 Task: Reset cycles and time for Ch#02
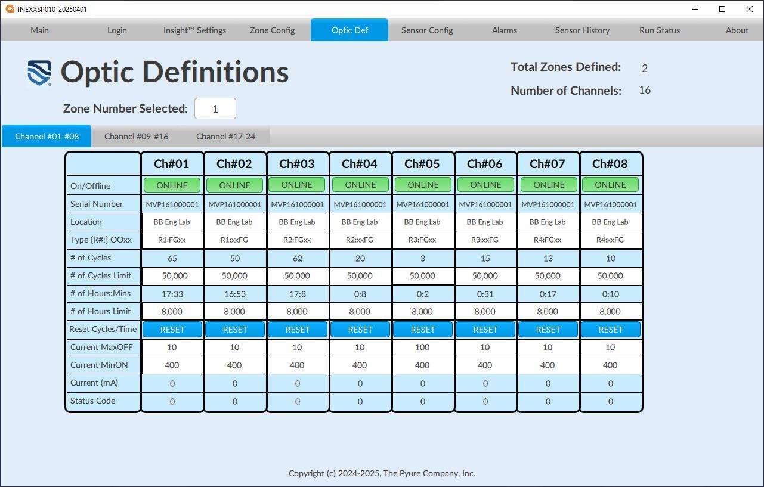coord(234,329)
